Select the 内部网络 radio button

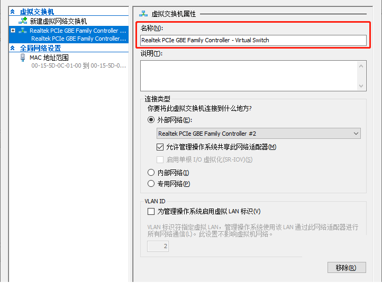click(151, 173)
